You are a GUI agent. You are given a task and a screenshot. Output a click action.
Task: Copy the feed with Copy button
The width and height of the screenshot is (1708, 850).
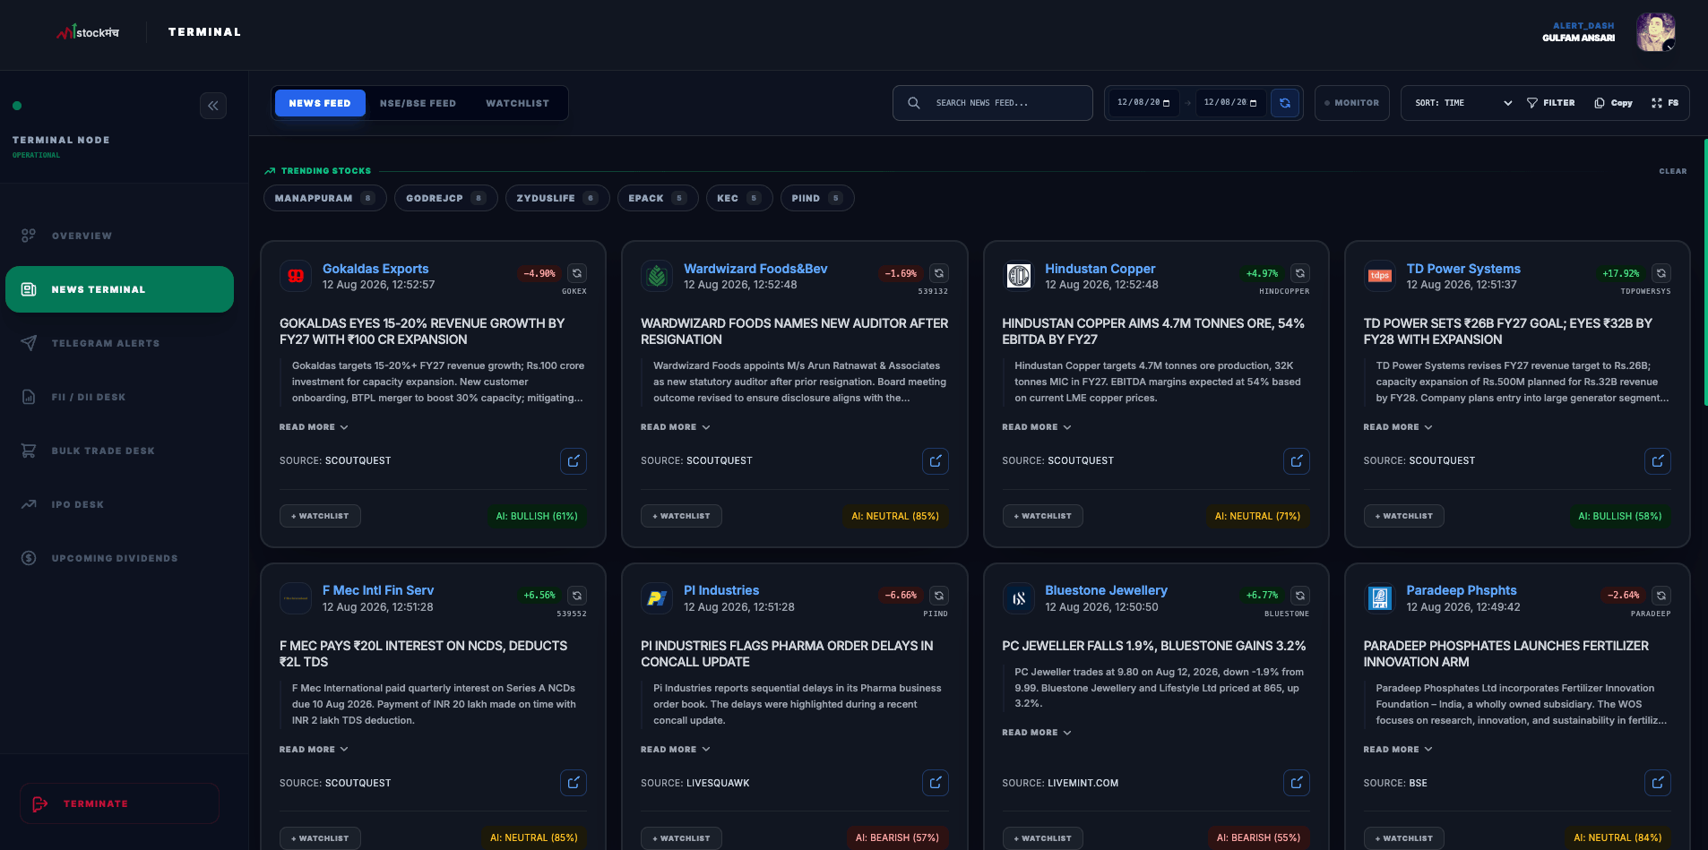pos(1614,103)
